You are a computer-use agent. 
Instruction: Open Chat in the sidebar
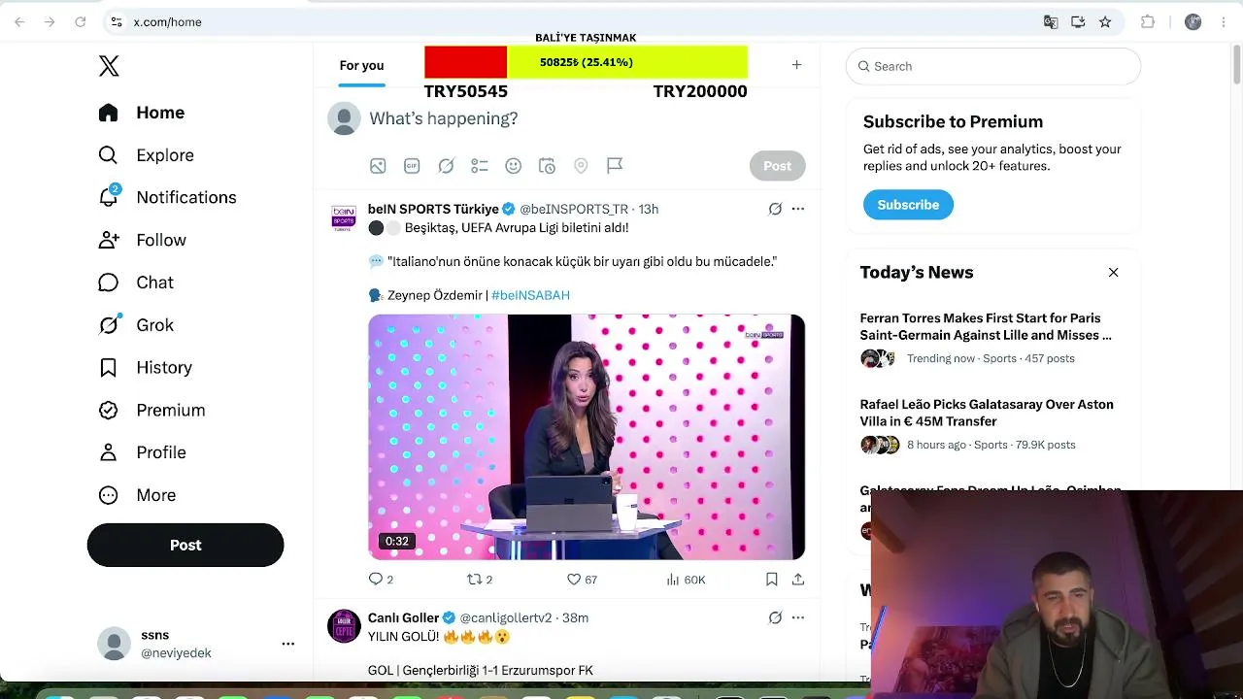tap(136, 283)
